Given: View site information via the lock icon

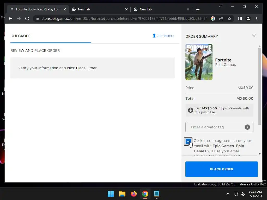Looking at the screenshot, I should (x=38, y=18).
